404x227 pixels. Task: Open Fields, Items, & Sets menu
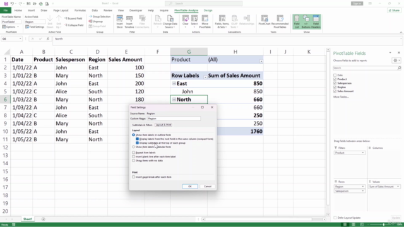[222, 22]
